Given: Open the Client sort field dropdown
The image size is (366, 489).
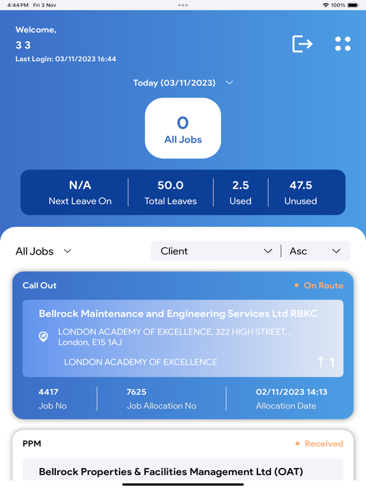Looking at the screenshot, I should [216, 251].
